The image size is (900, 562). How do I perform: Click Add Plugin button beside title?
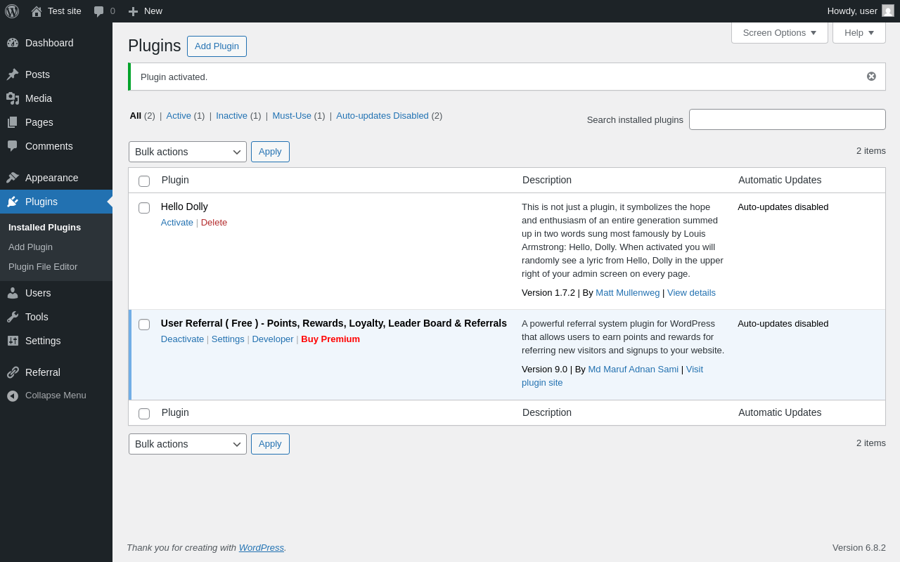[217, 46]
